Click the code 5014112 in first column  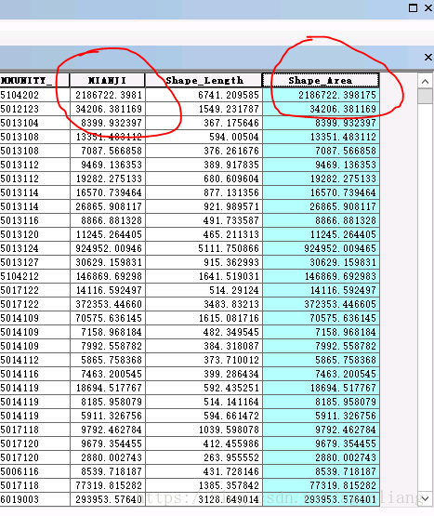34,360
